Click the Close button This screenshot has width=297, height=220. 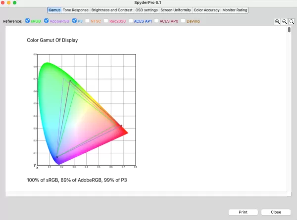[276, 212]
